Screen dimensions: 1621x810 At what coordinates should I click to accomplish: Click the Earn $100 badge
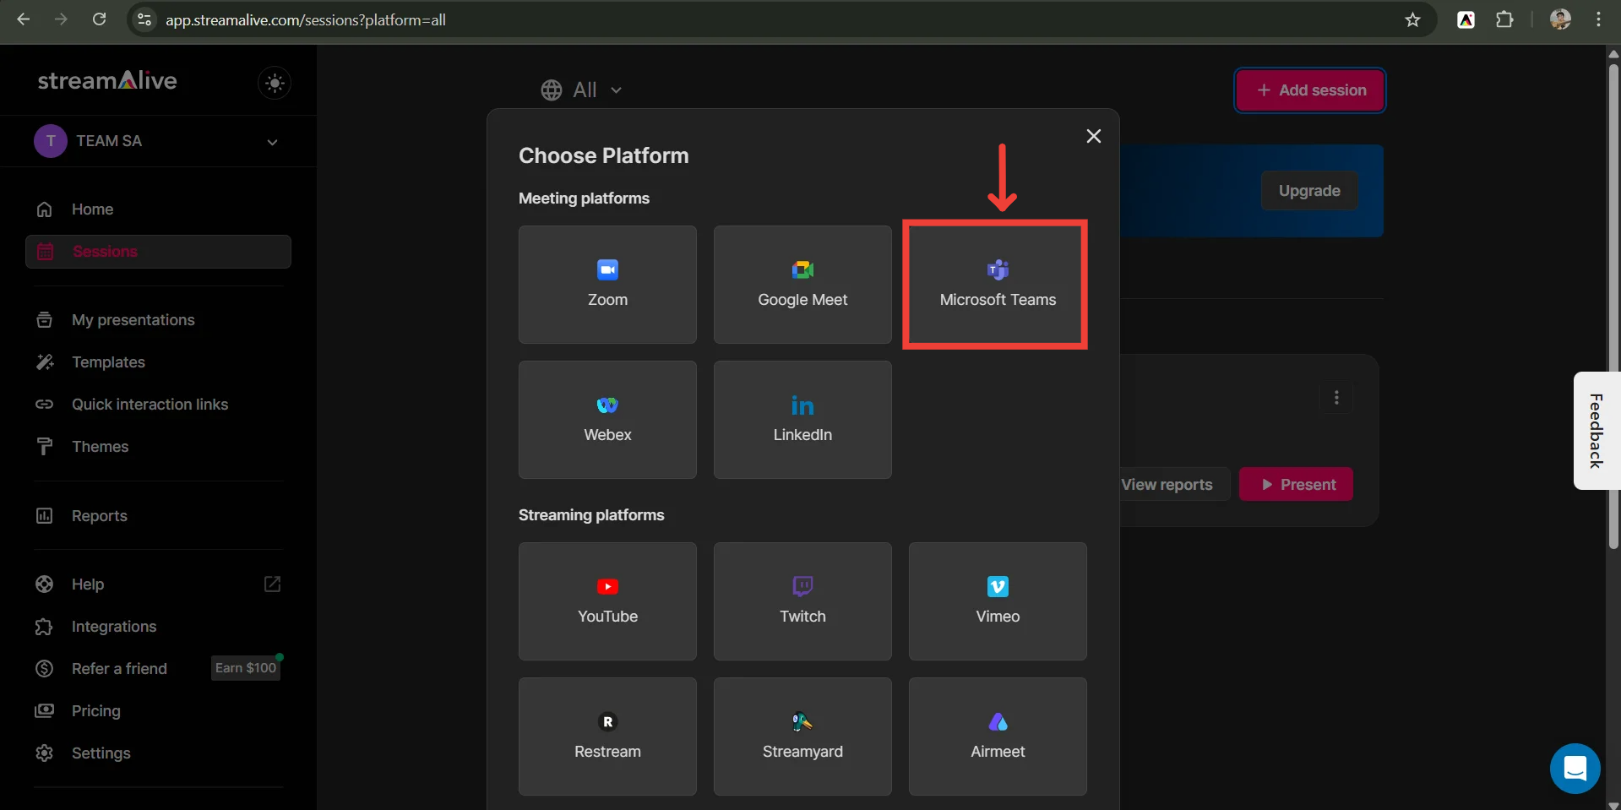246,668
